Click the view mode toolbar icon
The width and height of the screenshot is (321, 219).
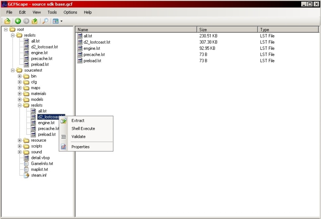(x=55, y=21)
